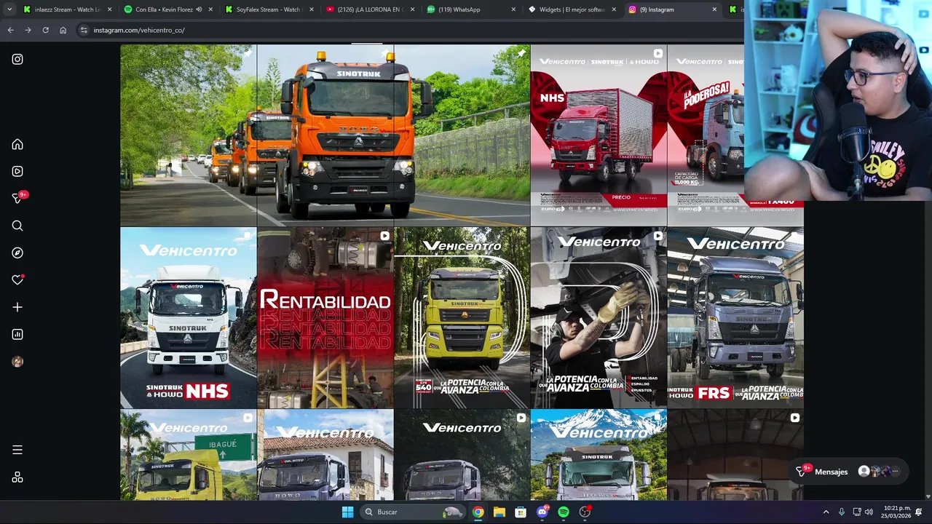Screen dimensions: 932x524
Task: Open OBS Studio from the taskbar
Action: pos(585,512)
